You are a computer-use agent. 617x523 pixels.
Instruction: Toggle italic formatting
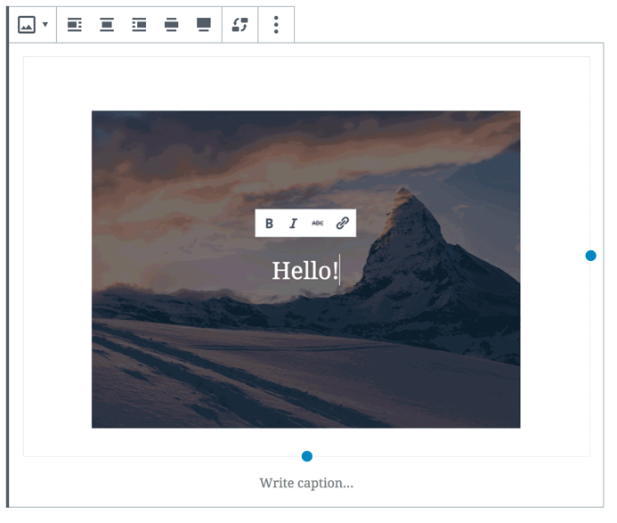pos(293,224)
